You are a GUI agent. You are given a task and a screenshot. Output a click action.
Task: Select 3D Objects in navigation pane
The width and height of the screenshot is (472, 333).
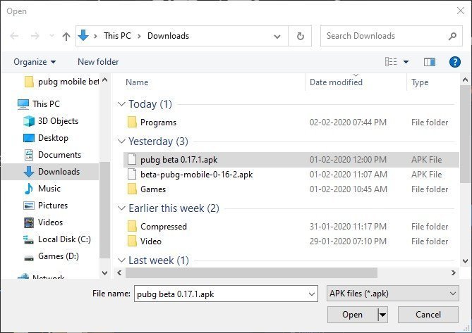pyautogui.click(x=58, y=121)
